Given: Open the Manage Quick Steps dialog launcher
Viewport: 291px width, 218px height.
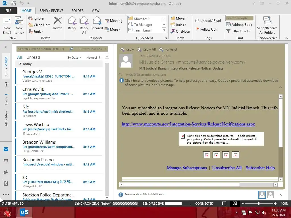Looking at the screenshot, I should pos(166,38).
